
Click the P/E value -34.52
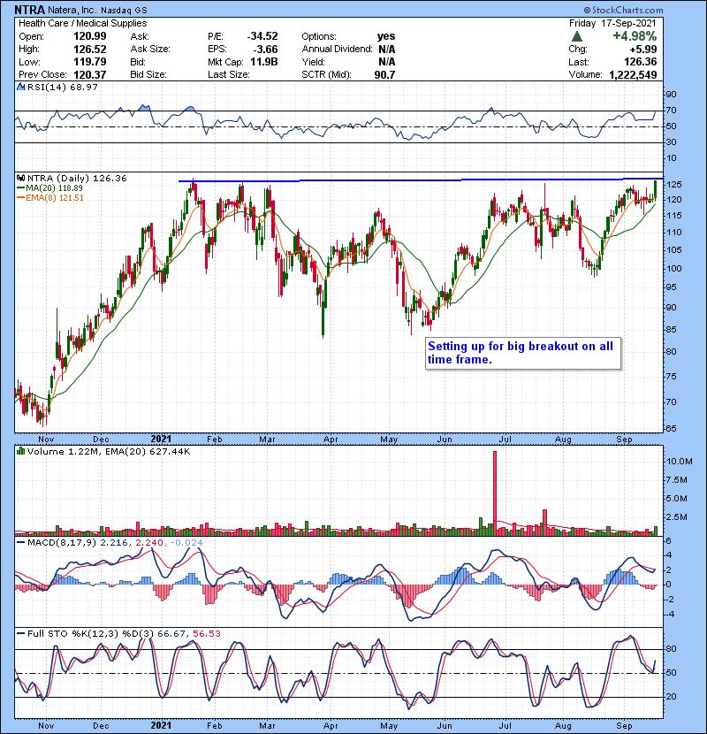262,36
